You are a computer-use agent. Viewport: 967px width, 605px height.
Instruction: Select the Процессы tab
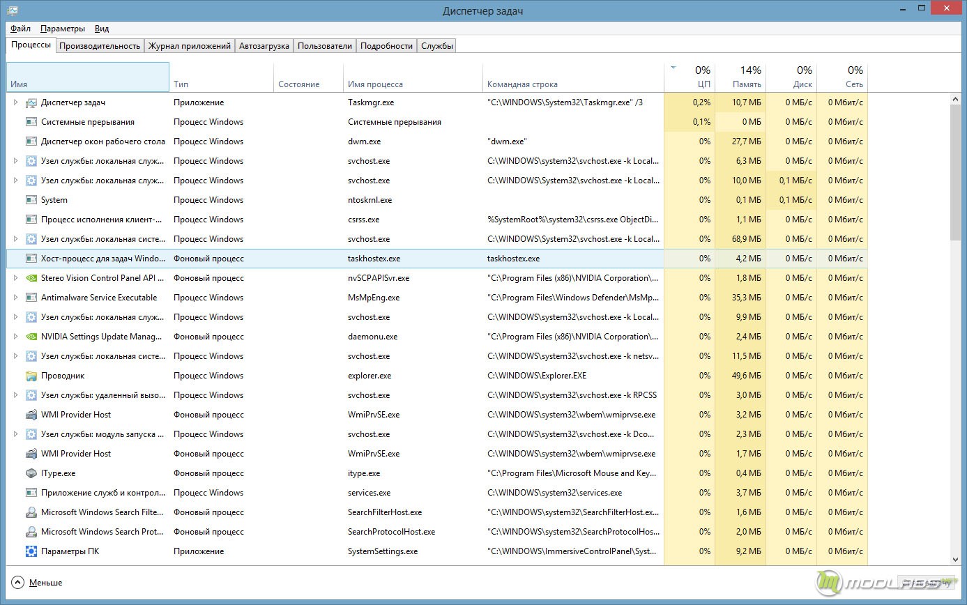(x=31, y=45)
